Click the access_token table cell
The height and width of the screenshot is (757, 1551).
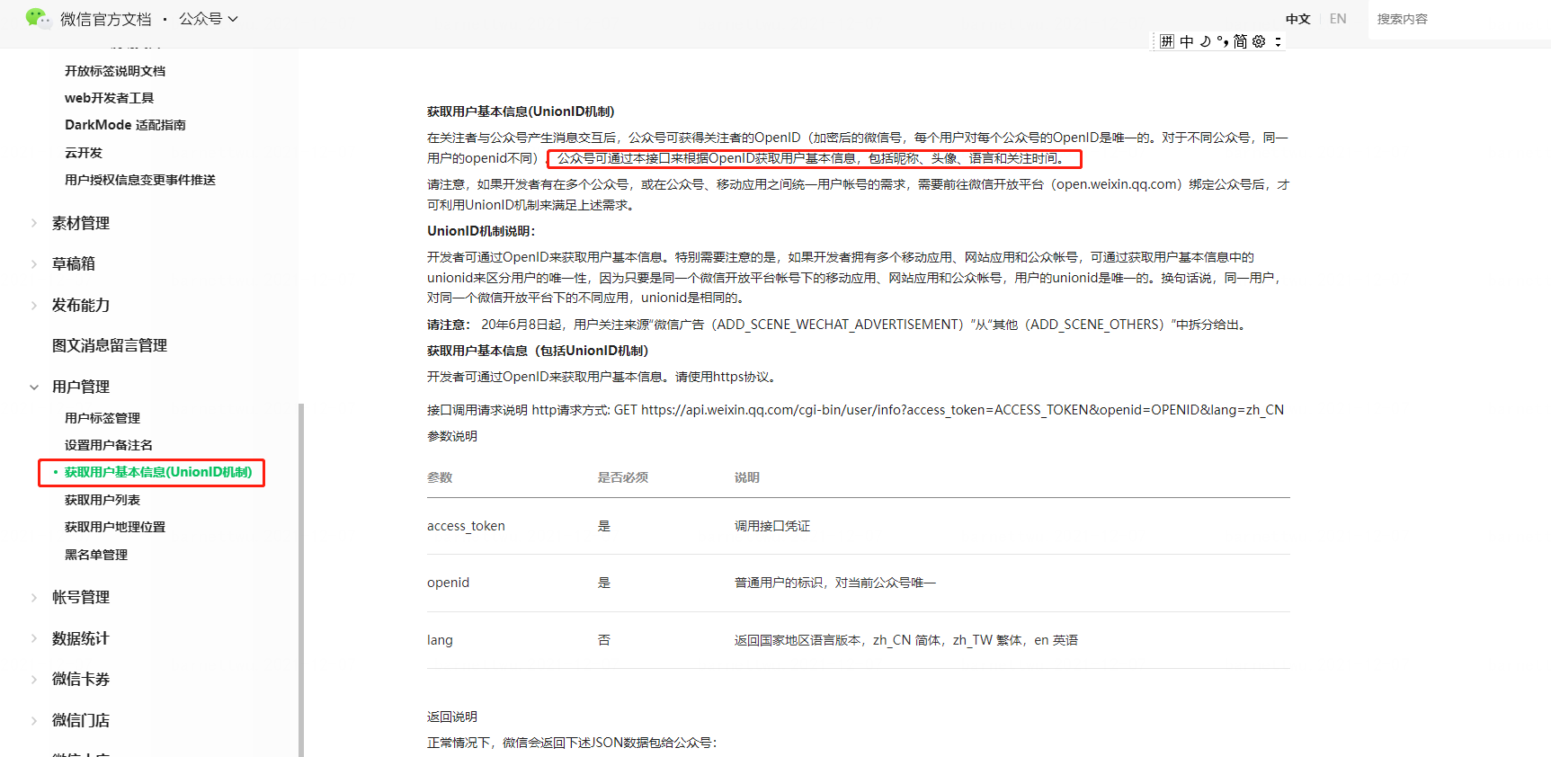pos(466,526)
